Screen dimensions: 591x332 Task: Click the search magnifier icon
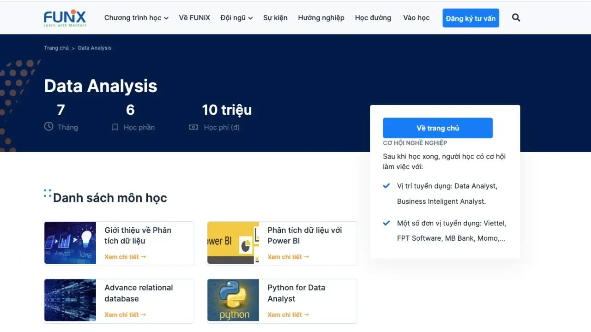pos(516,18)
